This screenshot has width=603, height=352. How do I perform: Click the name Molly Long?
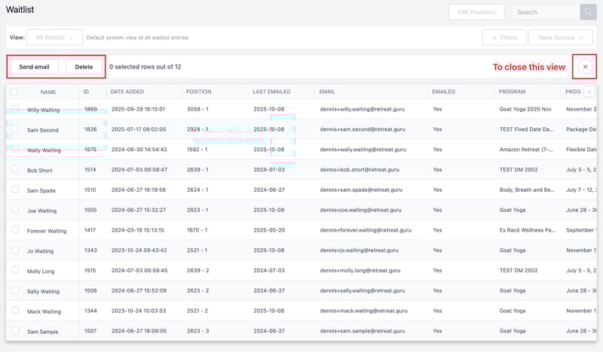[x=41, y=271]
